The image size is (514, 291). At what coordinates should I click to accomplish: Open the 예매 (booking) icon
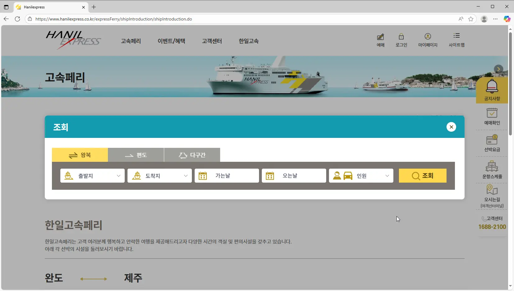pos(381,40)
